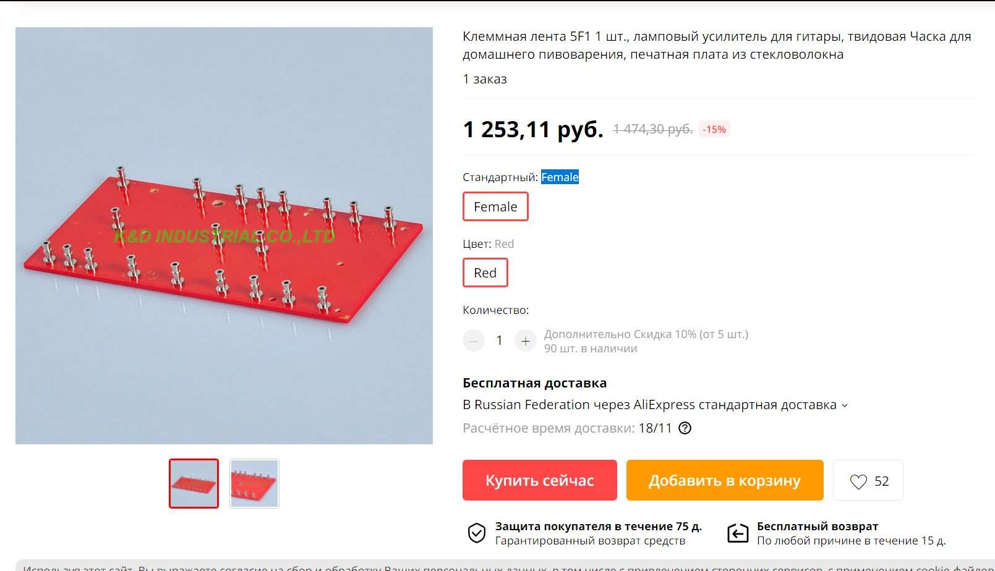
Task: Select the Female standard option
Action: pos(495,206)
